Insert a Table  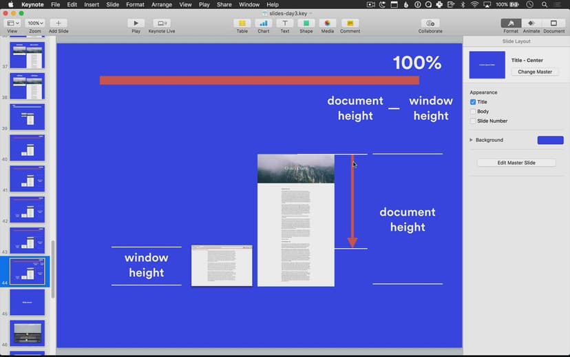(242, 23)
